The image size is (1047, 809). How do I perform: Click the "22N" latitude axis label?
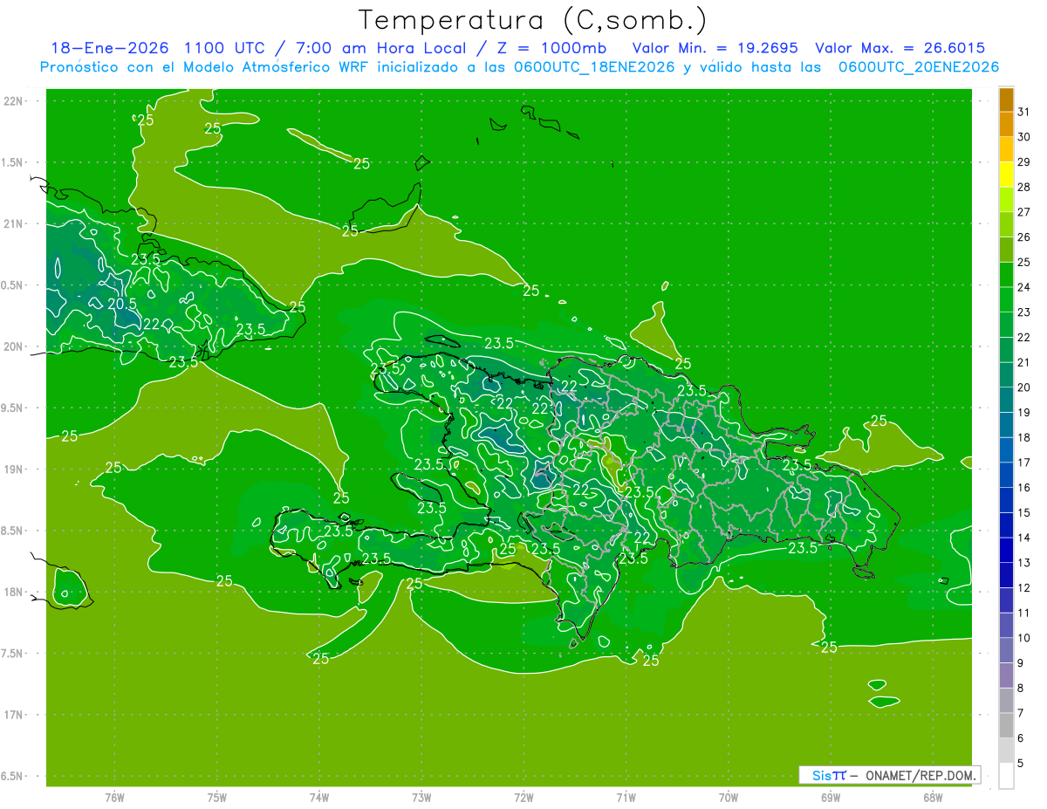14,101
